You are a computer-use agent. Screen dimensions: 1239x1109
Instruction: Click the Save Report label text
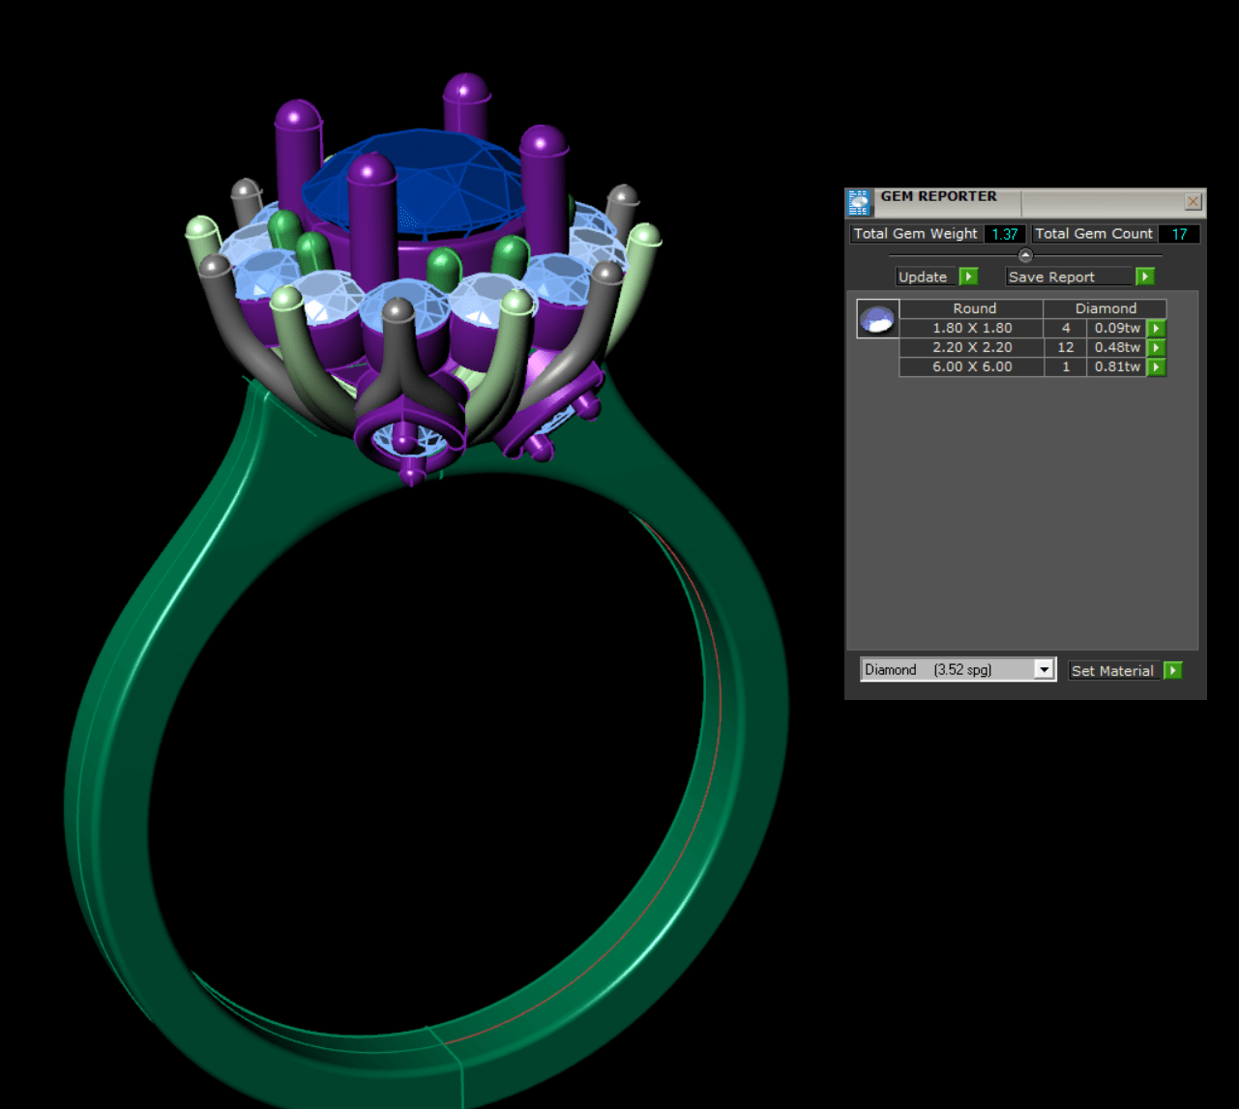[1050, 277]
